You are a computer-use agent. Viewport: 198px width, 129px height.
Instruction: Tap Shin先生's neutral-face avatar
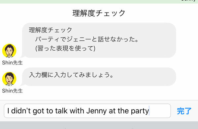tap(9, 51)
